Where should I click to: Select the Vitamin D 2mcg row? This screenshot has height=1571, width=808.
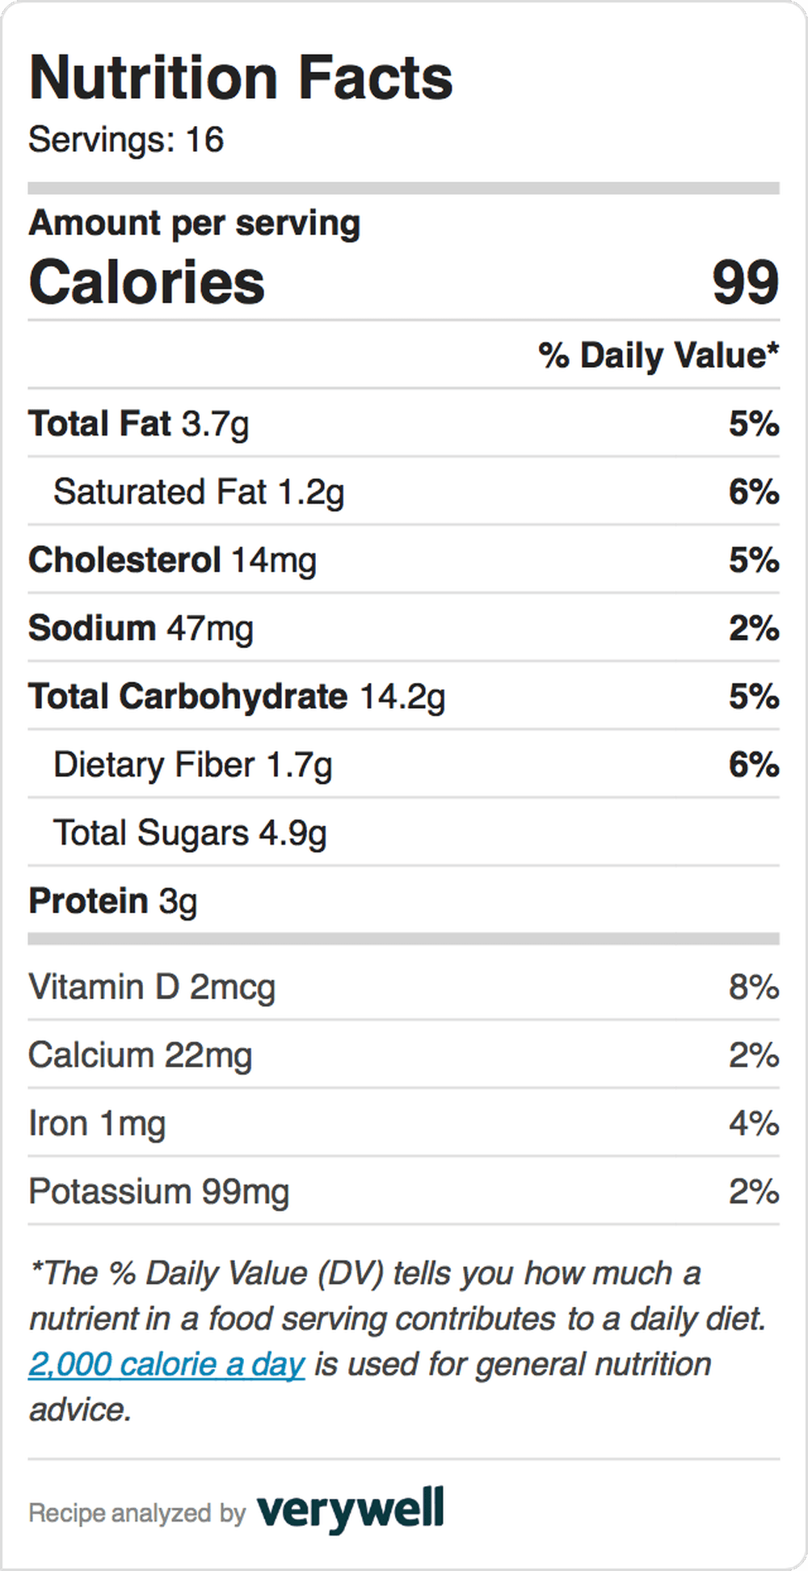(x=404, y=987)
